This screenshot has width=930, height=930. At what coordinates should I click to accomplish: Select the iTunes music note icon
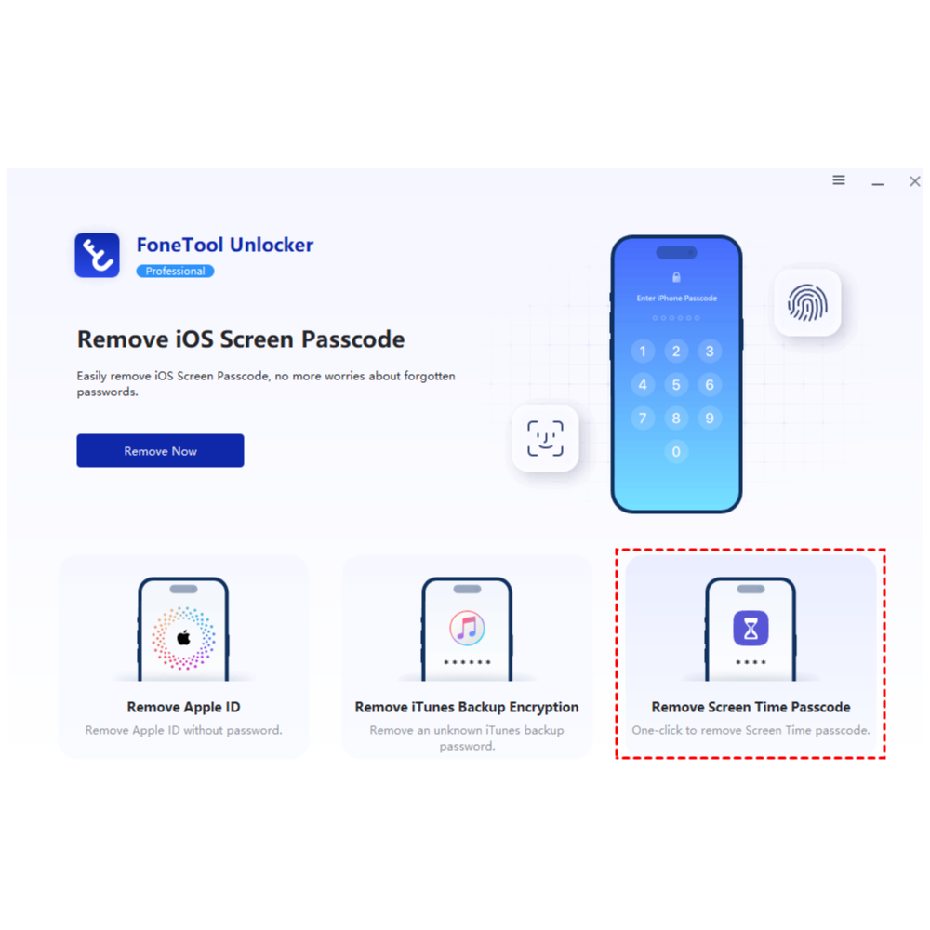(467, 628)
